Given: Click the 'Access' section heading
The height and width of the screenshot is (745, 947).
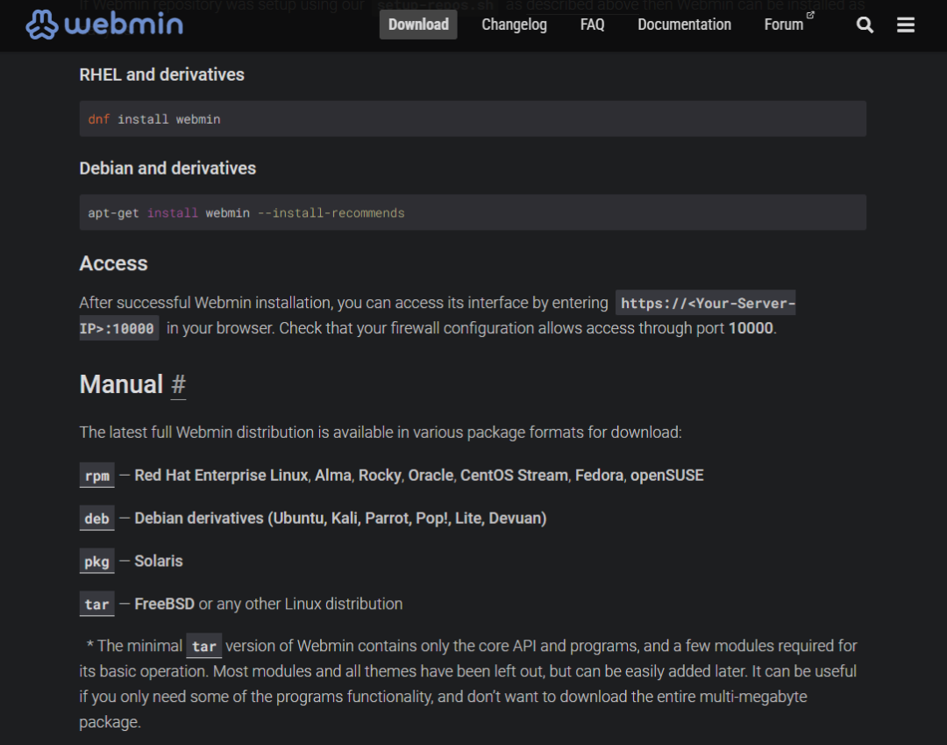Looking at the screenshot, I should (x=113, y=264).
